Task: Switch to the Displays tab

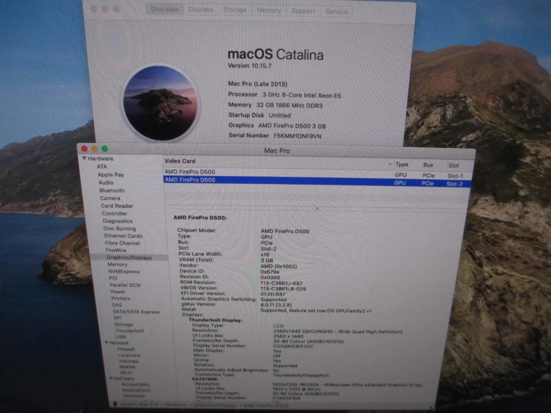Action: click(x=200, y=9)
